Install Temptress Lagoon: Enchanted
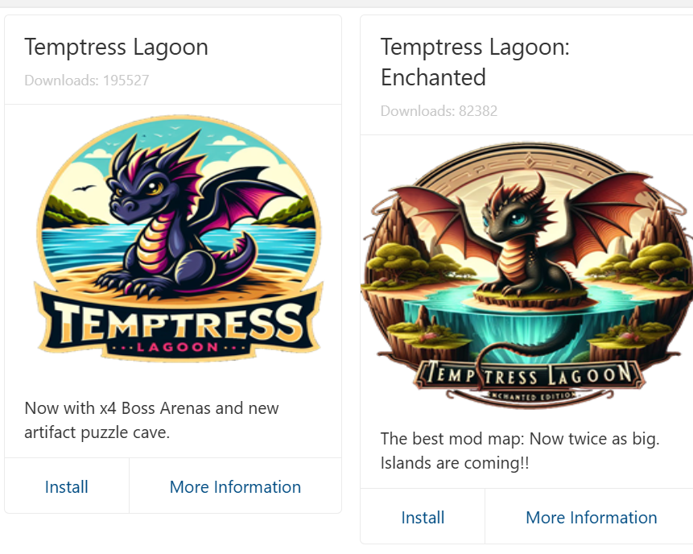The image size is (693, 554). 423,517
